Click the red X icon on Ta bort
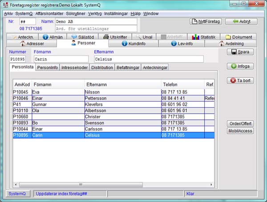This screenshot has width=267, height=202. 233,80
